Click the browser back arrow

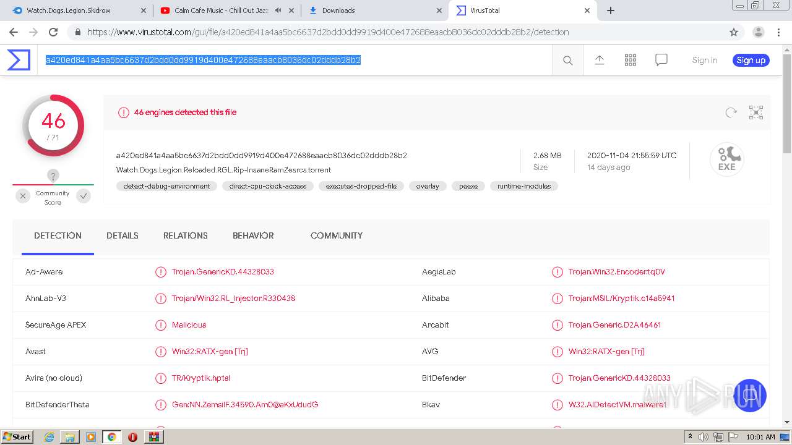pyautogui.click(x=14, y=32)
